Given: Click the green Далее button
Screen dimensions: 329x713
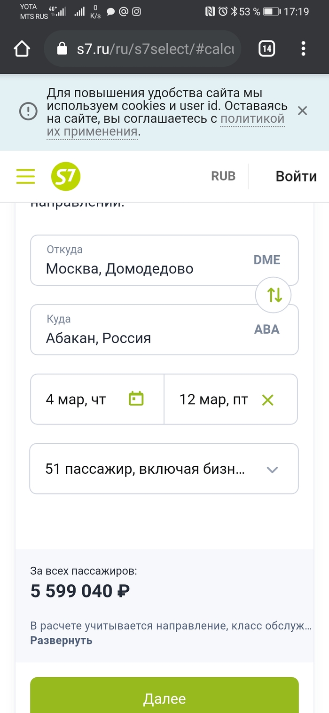Looking at the screenshot, I should (x=164, y=698).
